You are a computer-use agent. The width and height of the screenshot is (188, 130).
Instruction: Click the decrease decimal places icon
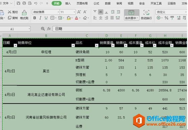point(184,18)
